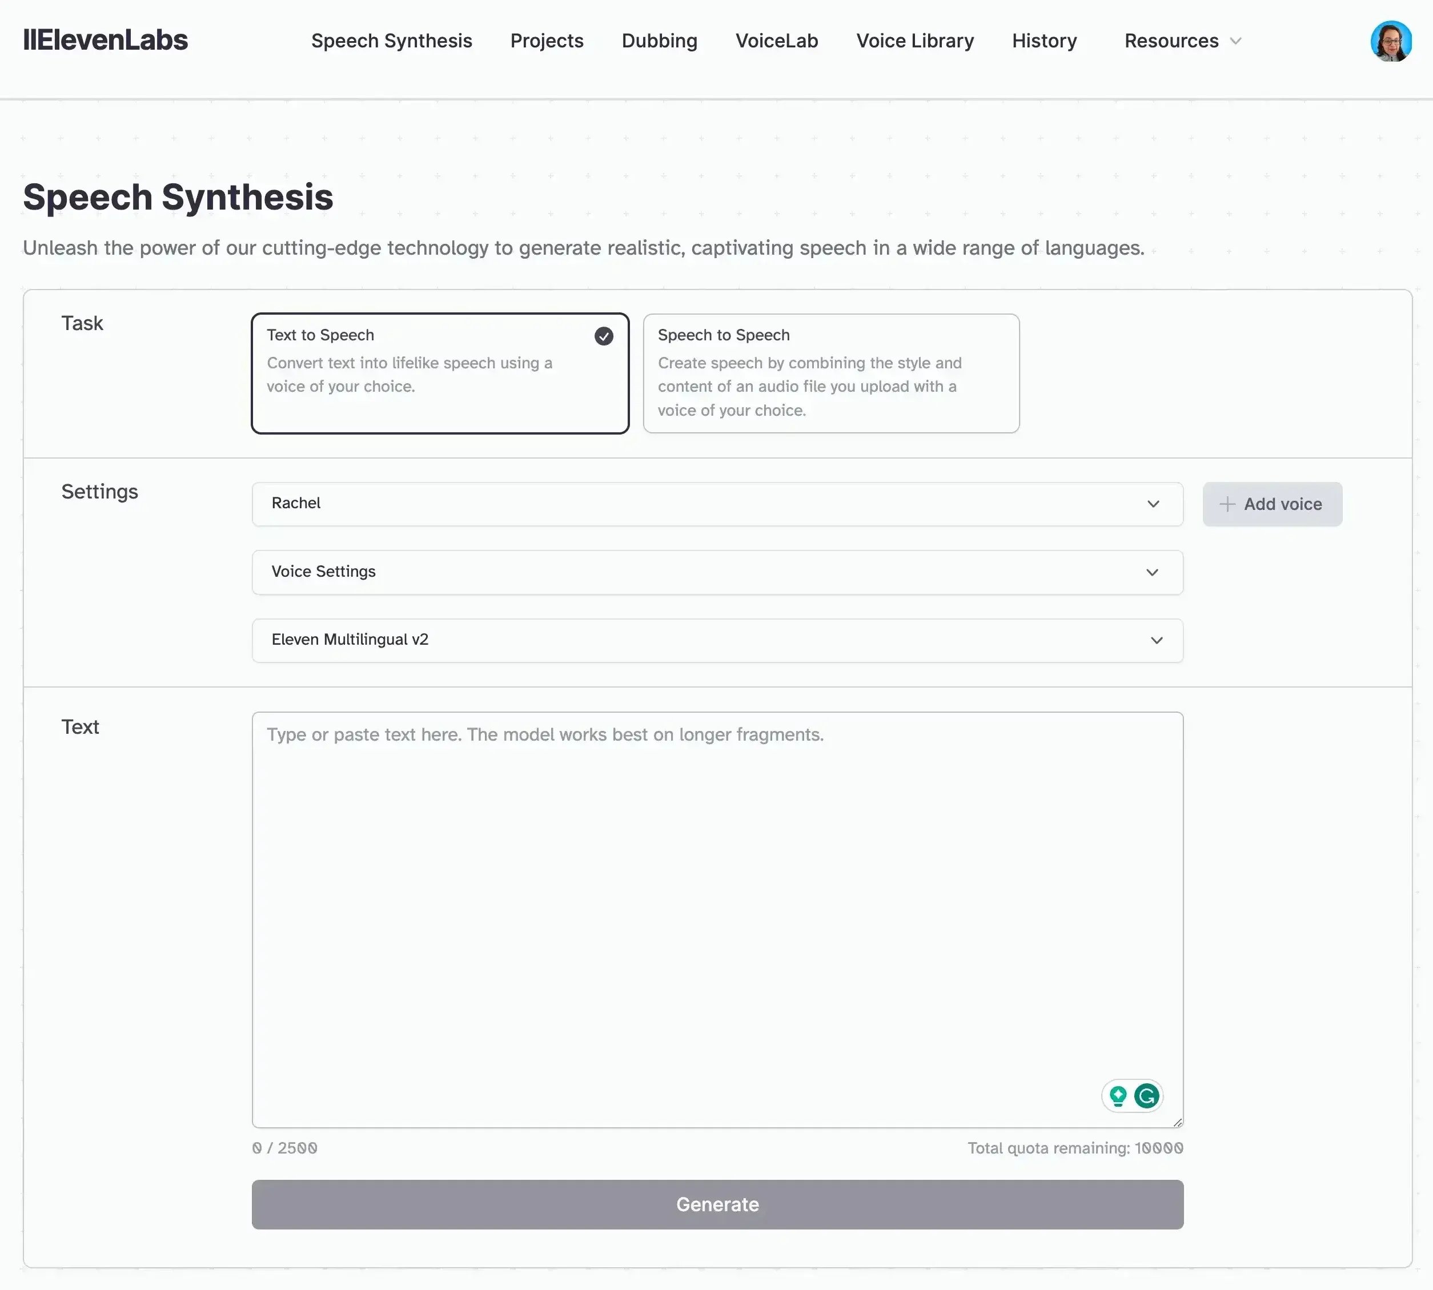This screenshot has height=1290, width=1433.
Task: Open the Rachel voice dropdown
Action: [717, 504]
